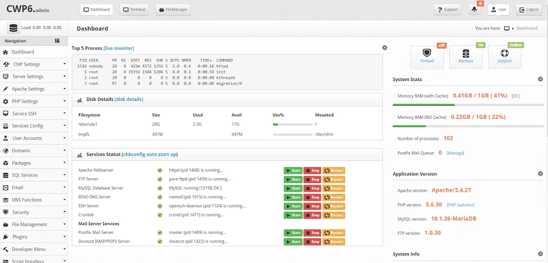This screenshot has height=263, width=548.
Task: Restart the BIND DNS Server
Action: tap(333, 197)
